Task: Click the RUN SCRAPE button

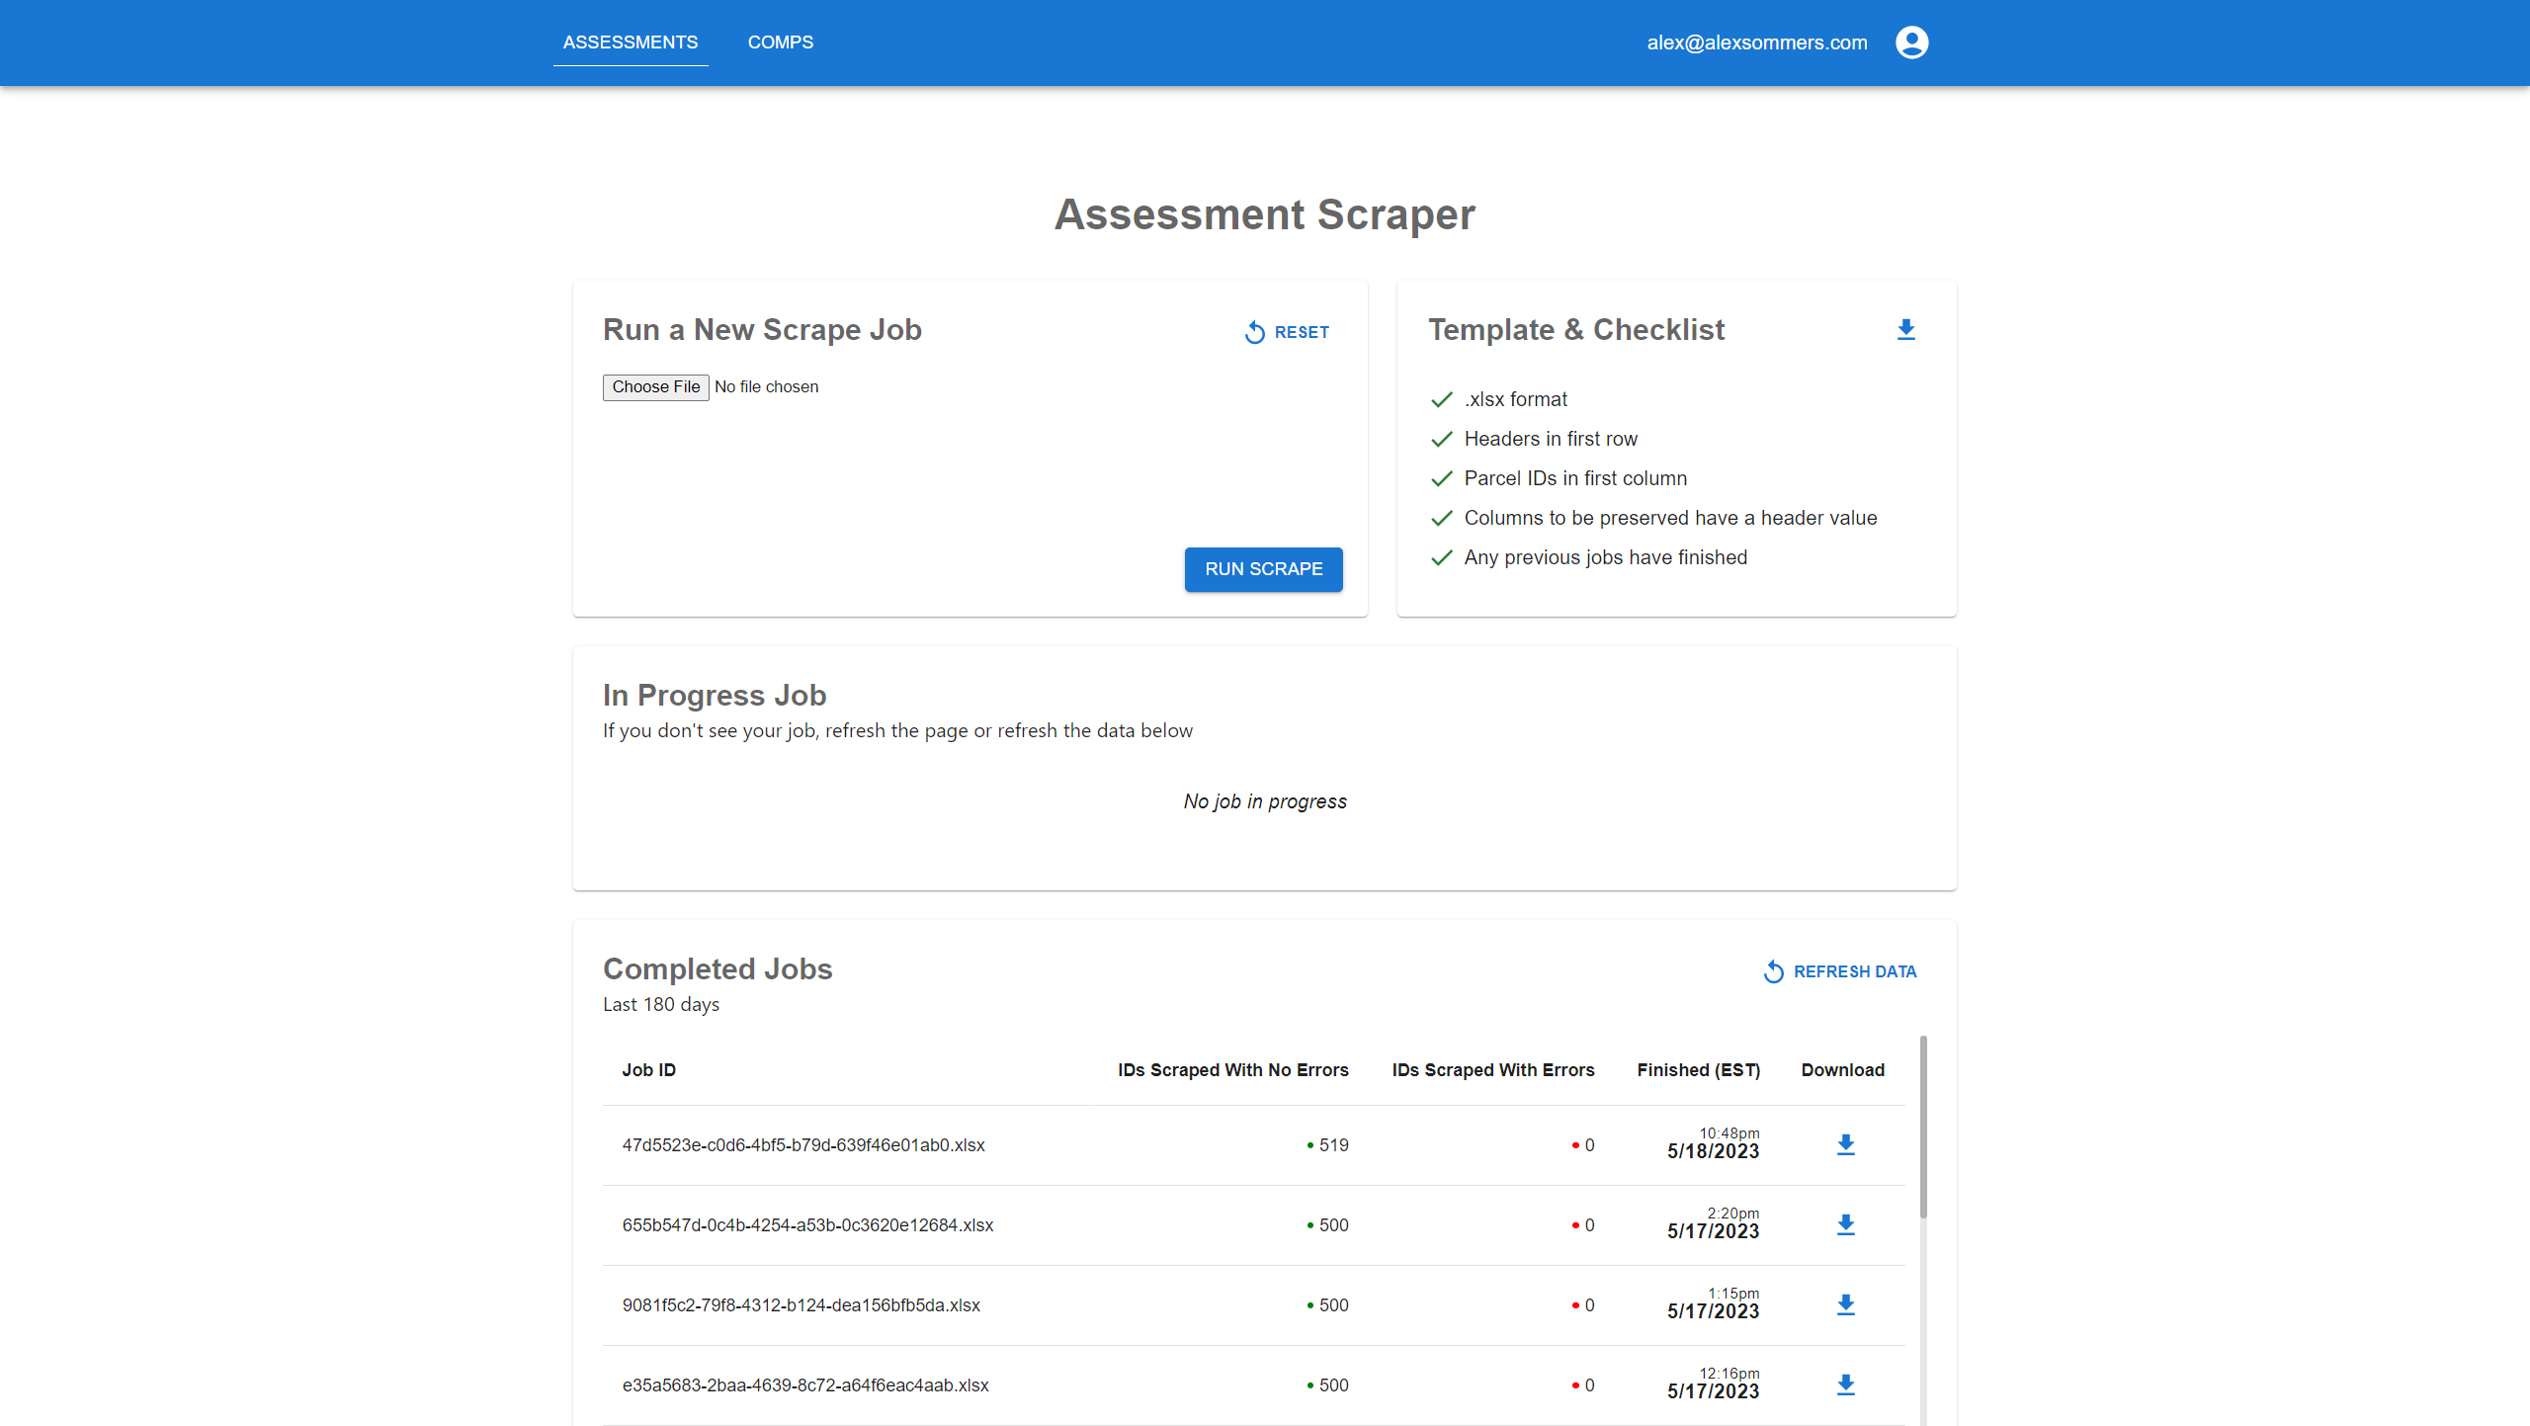Action: click(1263, 569)
